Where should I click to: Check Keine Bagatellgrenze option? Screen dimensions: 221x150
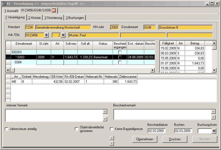pos(111,129)
